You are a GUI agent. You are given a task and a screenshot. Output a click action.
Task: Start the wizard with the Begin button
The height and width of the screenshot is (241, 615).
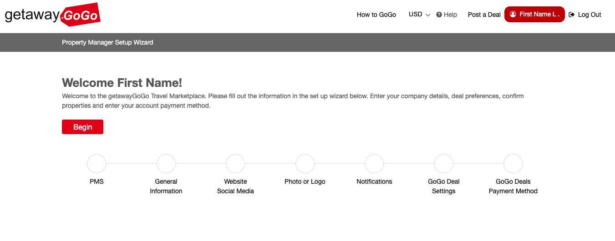coord(82,127)
